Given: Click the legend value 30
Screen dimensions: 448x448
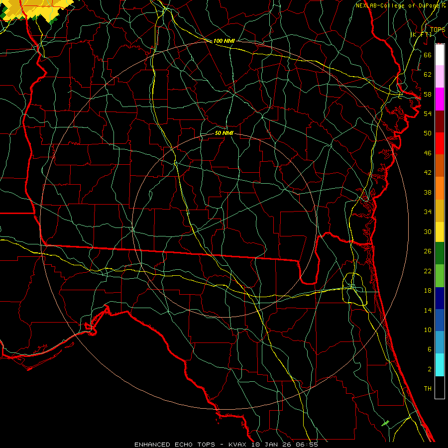Looking at the screenshot, I should (x=428, y=231).
